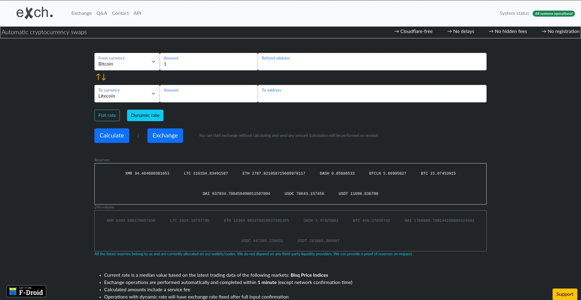Click the USDT 11698.836700 reserve
This screenshot has height=300, width=581.
(358, 194)
